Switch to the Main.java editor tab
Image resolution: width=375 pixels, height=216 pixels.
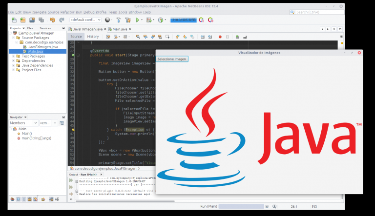[x=120, y=29]
